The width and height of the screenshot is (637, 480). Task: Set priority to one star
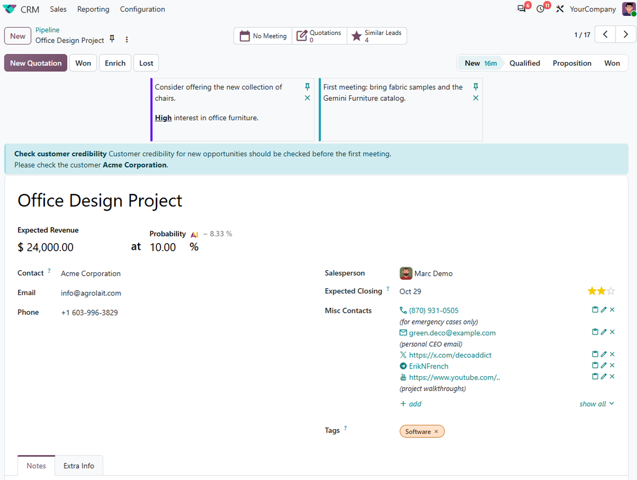point(592,291)
